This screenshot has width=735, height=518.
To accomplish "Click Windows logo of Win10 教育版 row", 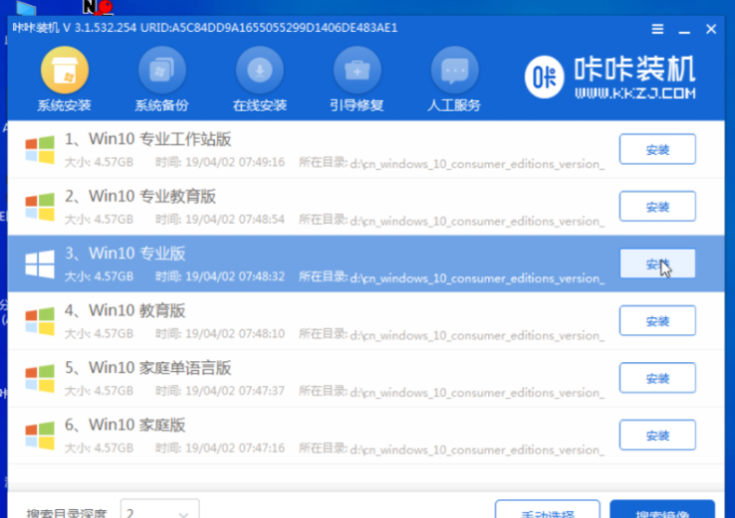I will click(x=40, y=320).
